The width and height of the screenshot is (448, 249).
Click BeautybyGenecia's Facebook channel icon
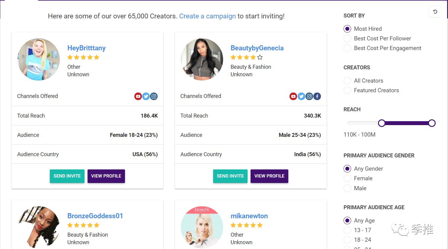tap(317, 96)
